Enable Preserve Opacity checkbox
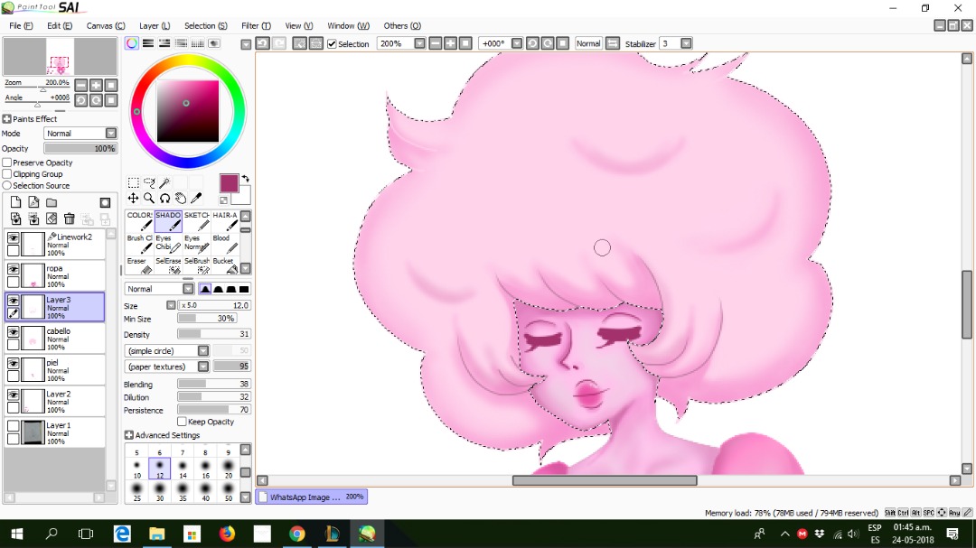Image resolution: width=976 pixels, height=548 pixels. 7,163
